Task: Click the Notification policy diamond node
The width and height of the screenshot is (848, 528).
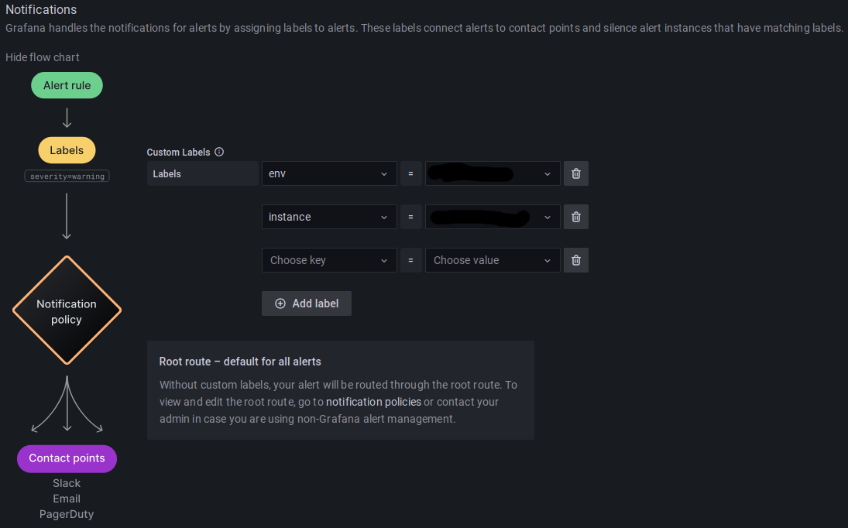Action: pyautogui.click(x=67, y=310)
